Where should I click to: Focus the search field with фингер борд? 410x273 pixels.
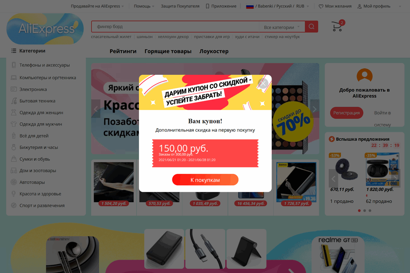pyautogui.click(x=175, y=27)
